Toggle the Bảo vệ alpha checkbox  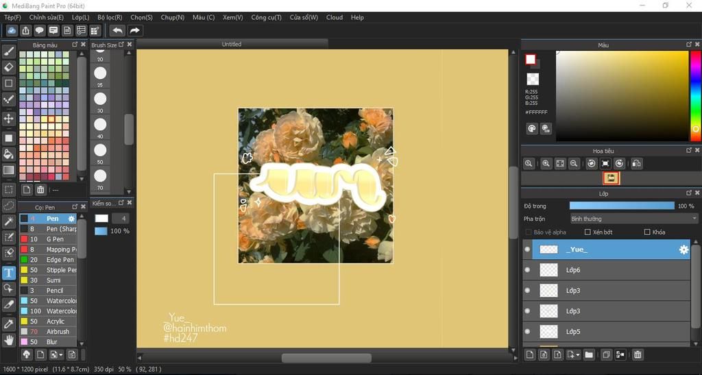[x=529, y=232]
